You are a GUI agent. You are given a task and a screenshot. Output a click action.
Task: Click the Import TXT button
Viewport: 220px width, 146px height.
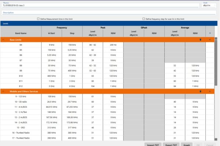pos(153,144)
